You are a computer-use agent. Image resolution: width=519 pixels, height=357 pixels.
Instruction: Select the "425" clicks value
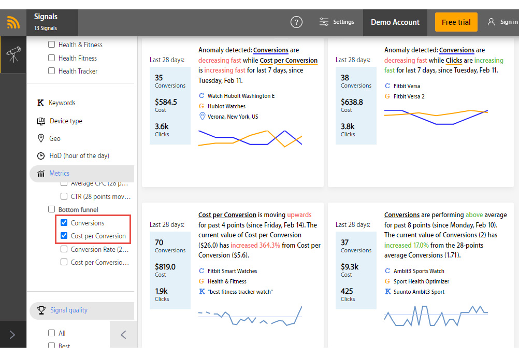tap(347, 291)
